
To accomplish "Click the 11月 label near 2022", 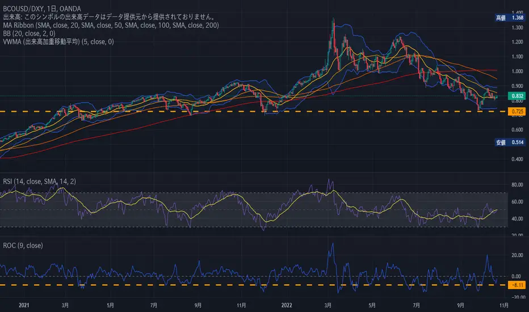I will [x=241, y=305].
